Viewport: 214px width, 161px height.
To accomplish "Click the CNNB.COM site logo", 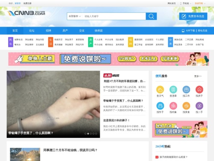I will pos(27,13).
